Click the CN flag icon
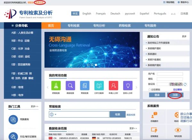The height and width of the screenshot is (140, 192). pyautogui.click(x=51, y=138)
